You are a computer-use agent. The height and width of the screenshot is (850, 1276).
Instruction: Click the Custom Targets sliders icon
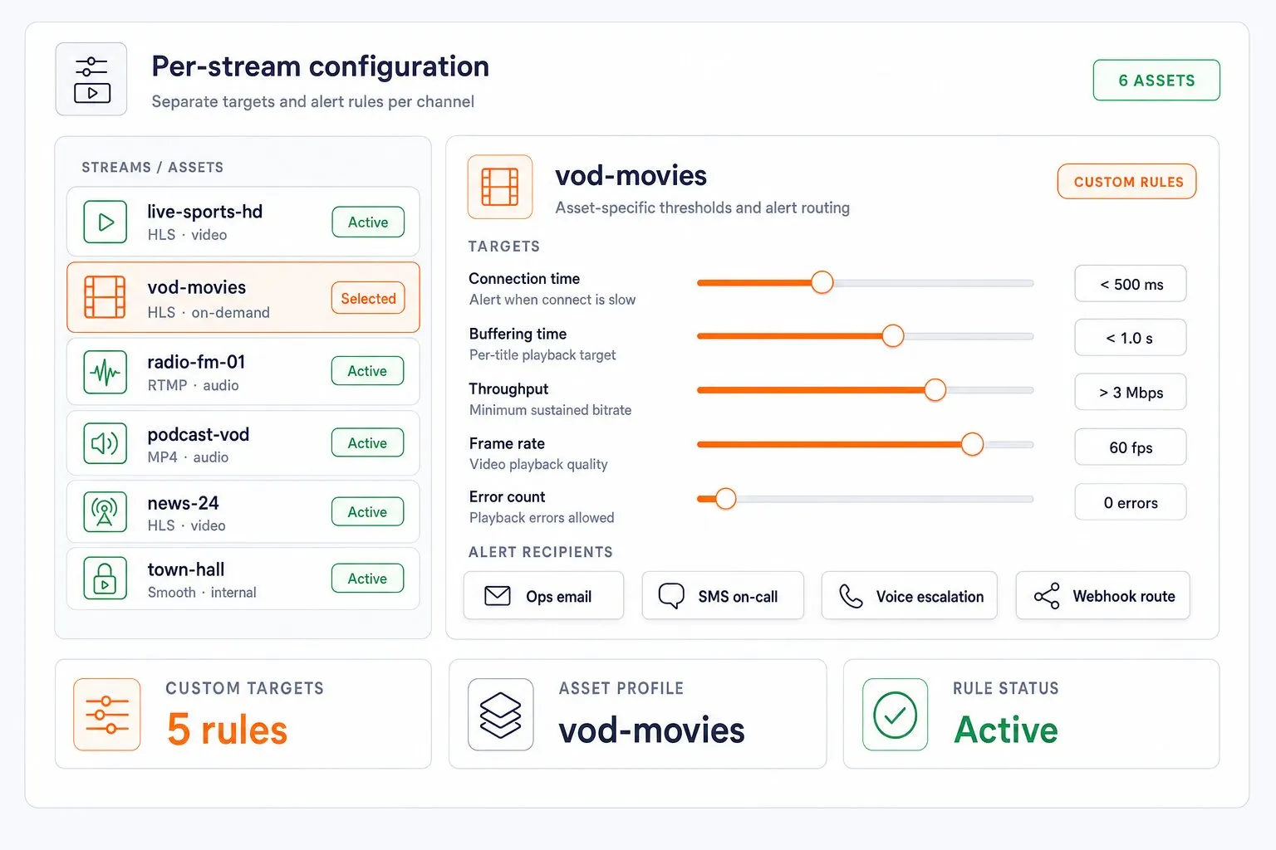point(107,715)
